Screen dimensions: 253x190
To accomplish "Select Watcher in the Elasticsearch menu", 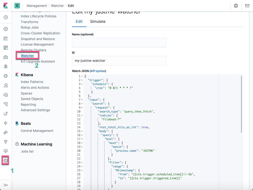I will [x=27, y=55].
